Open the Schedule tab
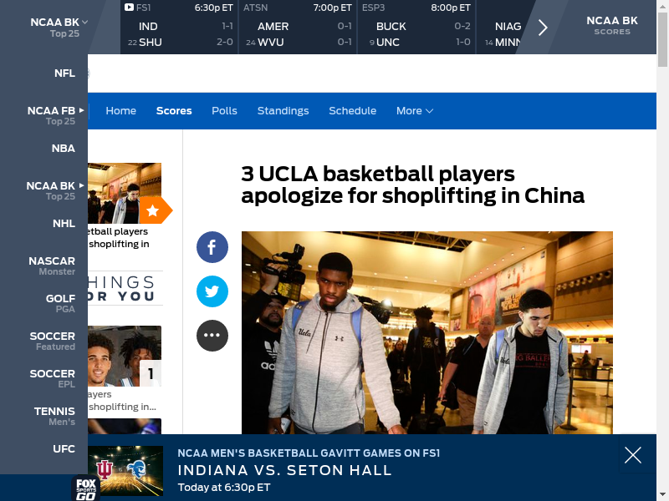Viewport: 669px width, 501px height. tap(352, 111)
